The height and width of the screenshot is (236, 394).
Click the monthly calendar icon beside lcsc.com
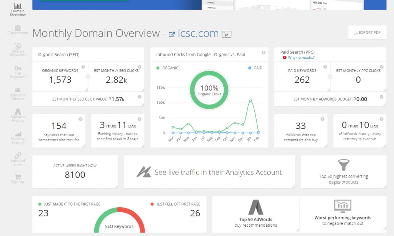pyautogui.click(x=227, y=34)
